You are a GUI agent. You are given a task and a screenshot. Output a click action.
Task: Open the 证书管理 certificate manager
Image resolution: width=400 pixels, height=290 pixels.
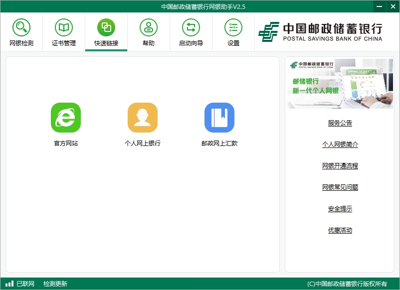pos(63,31)
